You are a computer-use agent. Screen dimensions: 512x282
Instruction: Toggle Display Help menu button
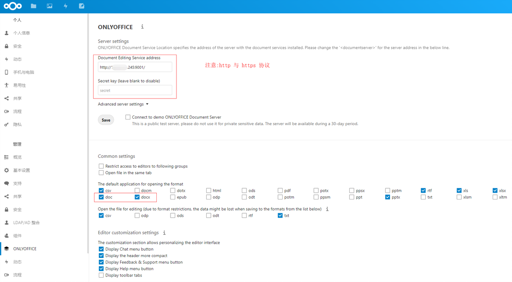click(x=101, y=269)
